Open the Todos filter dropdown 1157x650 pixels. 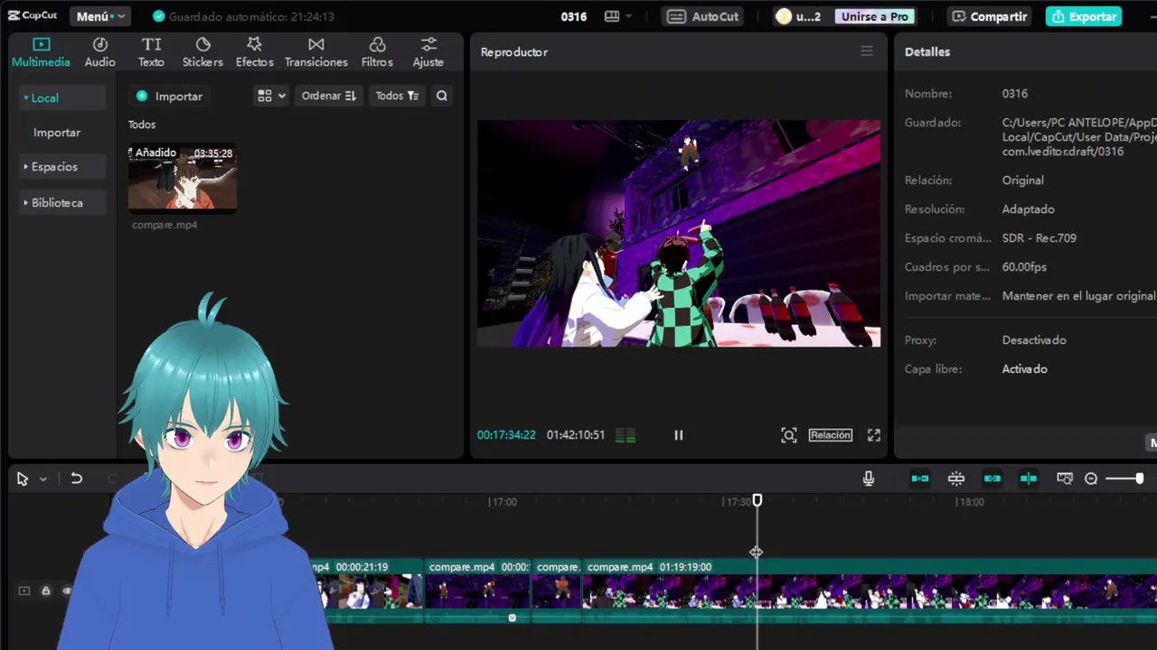(x=397, y=96)
